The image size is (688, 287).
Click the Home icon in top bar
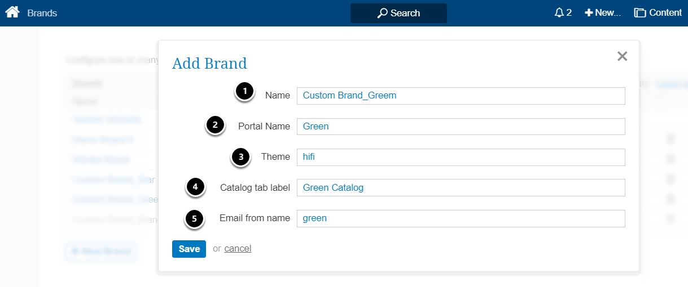click(x=12, y=12)
